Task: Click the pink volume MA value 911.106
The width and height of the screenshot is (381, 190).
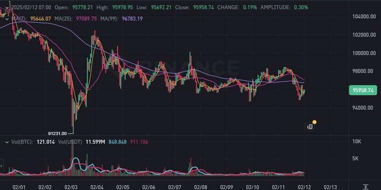Action: click(x=139, y=142)
